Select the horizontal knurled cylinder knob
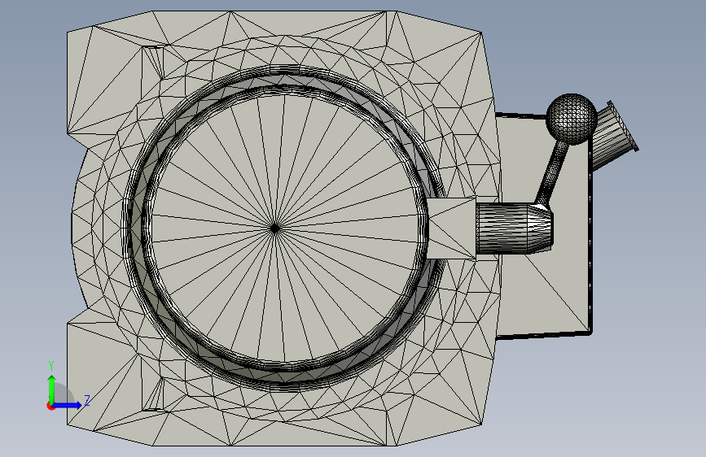The image size is (706, 457). coord(514,228)
